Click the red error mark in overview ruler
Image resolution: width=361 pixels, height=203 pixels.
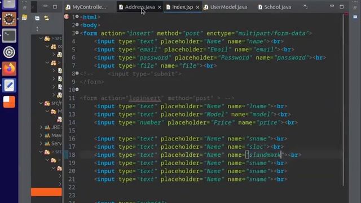pyautogui.click(x=346, y=14)
